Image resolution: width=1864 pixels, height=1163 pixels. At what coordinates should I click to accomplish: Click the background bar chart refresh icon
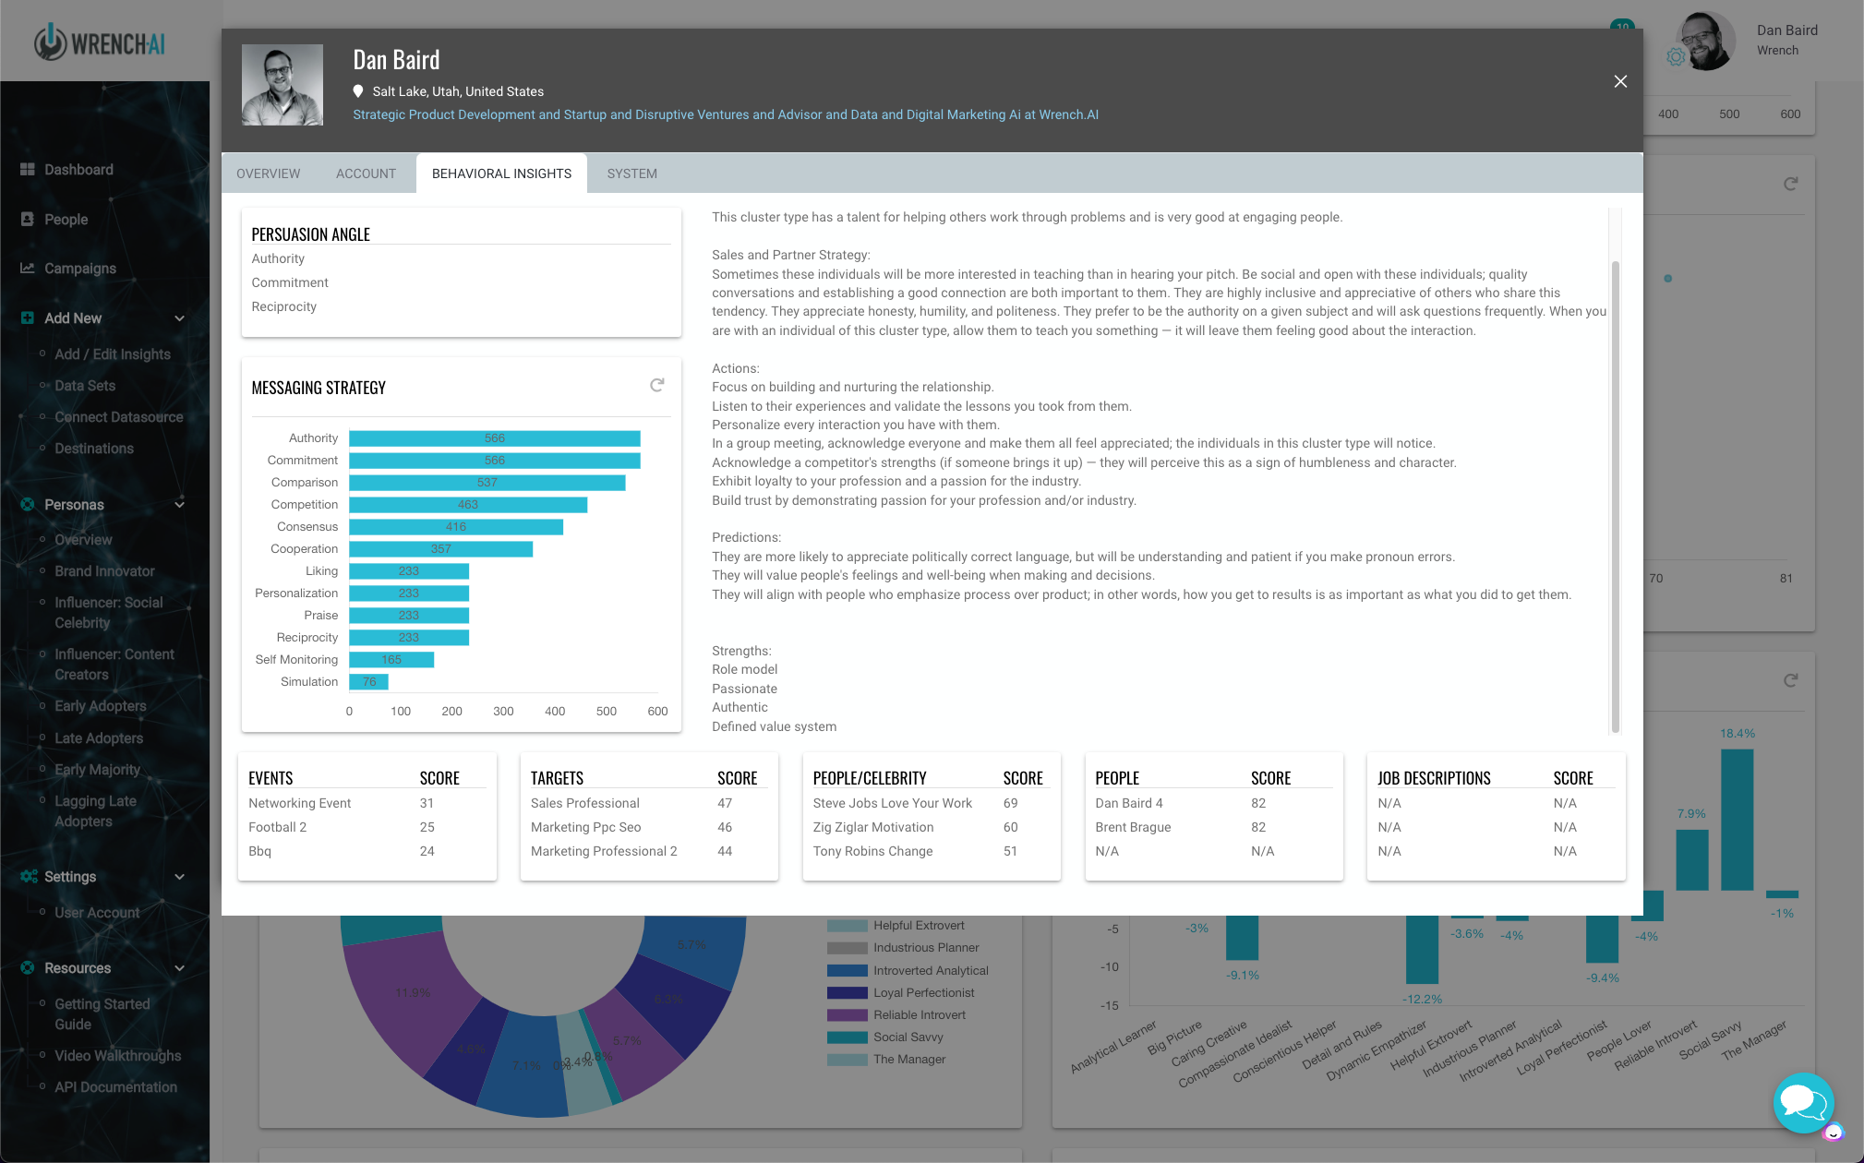[1790, 680]
